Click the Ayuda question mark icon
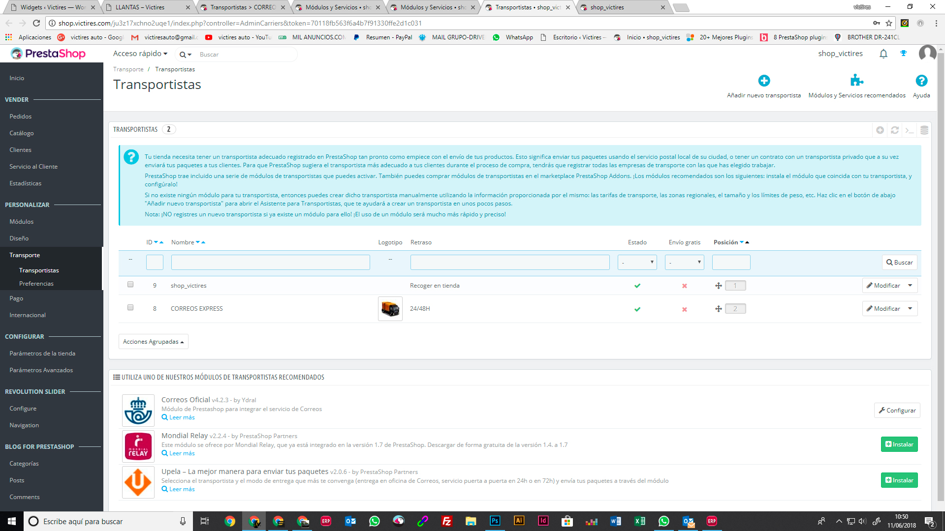 [x=921, y=81]
